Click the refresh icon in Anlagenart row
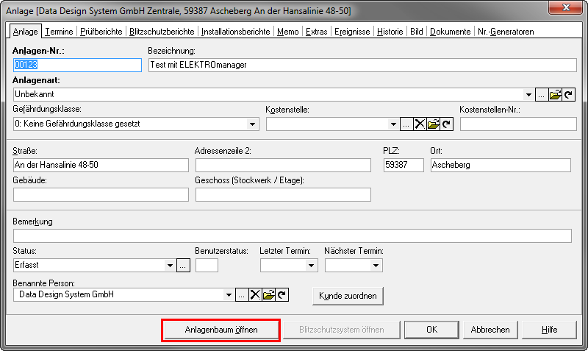588x351 pixels. 568,95
